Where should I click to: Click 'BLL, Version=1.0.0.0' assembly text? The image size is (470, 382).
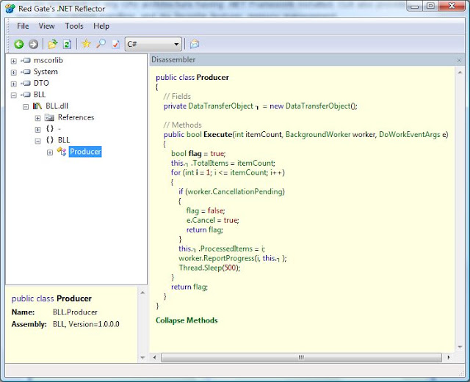pos(86,324)
